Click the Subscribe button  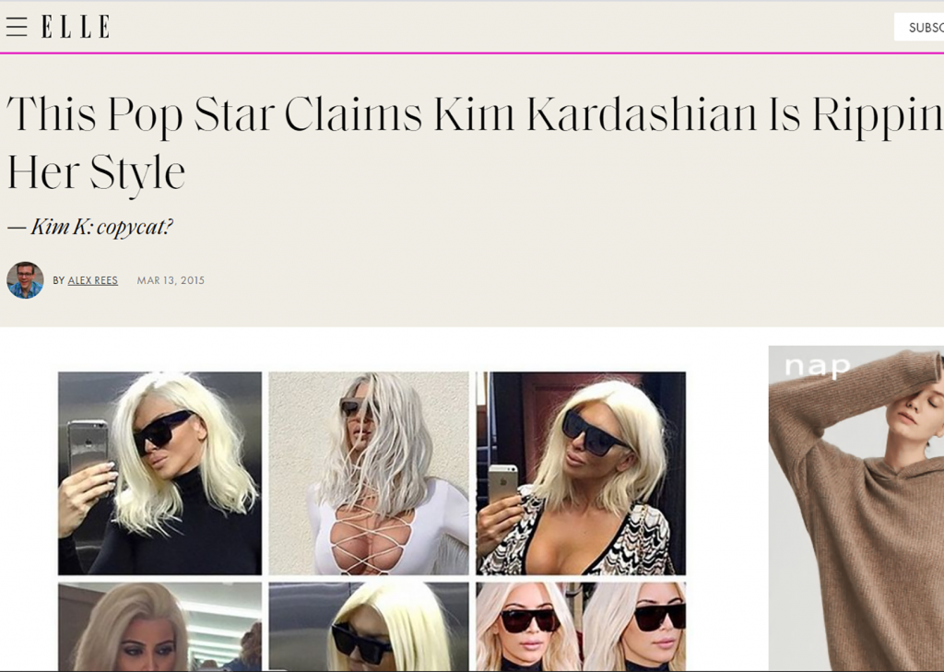point(919,27)
